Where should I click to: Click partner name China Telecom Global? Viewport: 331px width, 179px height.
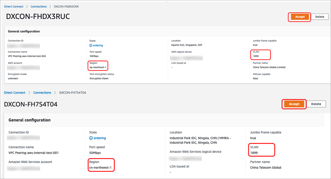tap(266, 167)
